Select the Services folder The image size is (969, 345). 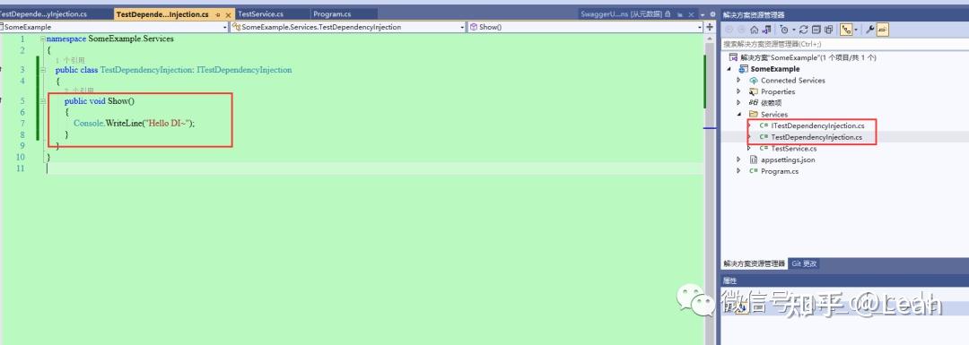pyautogui.click(x=773, y=114)
